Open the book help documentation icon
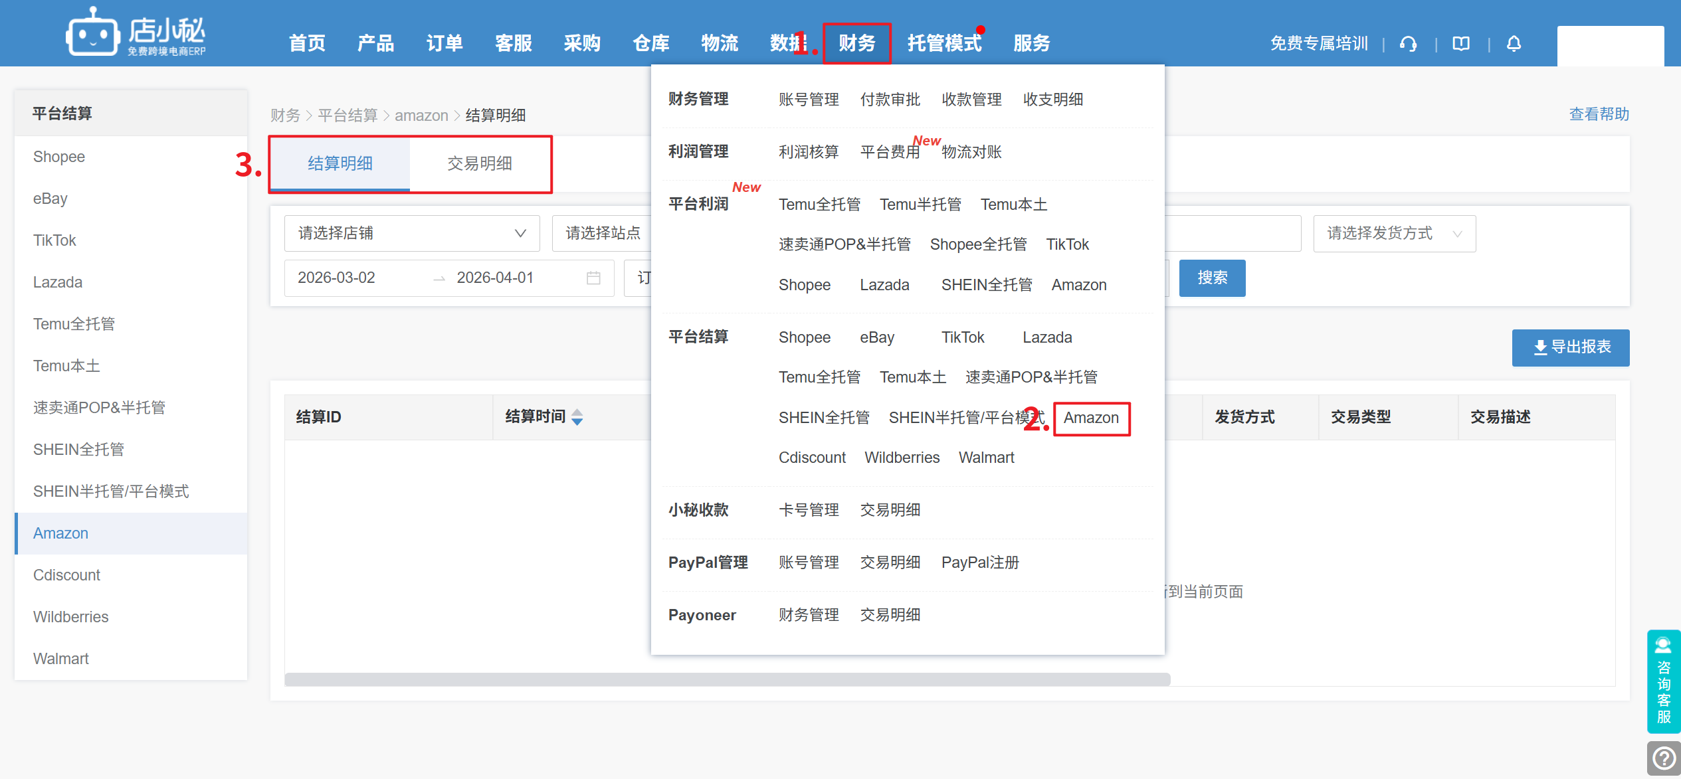The width and height of the screenshot is (1681, 779). tap(1461, 44)
